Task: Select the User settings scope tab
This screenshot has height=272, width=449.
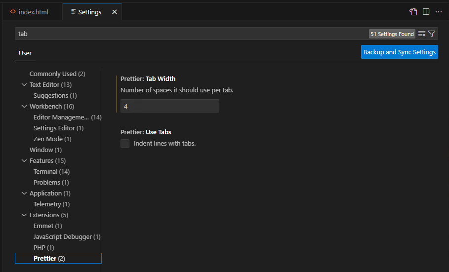Action: pyautogui.click(x=25, y=53)
